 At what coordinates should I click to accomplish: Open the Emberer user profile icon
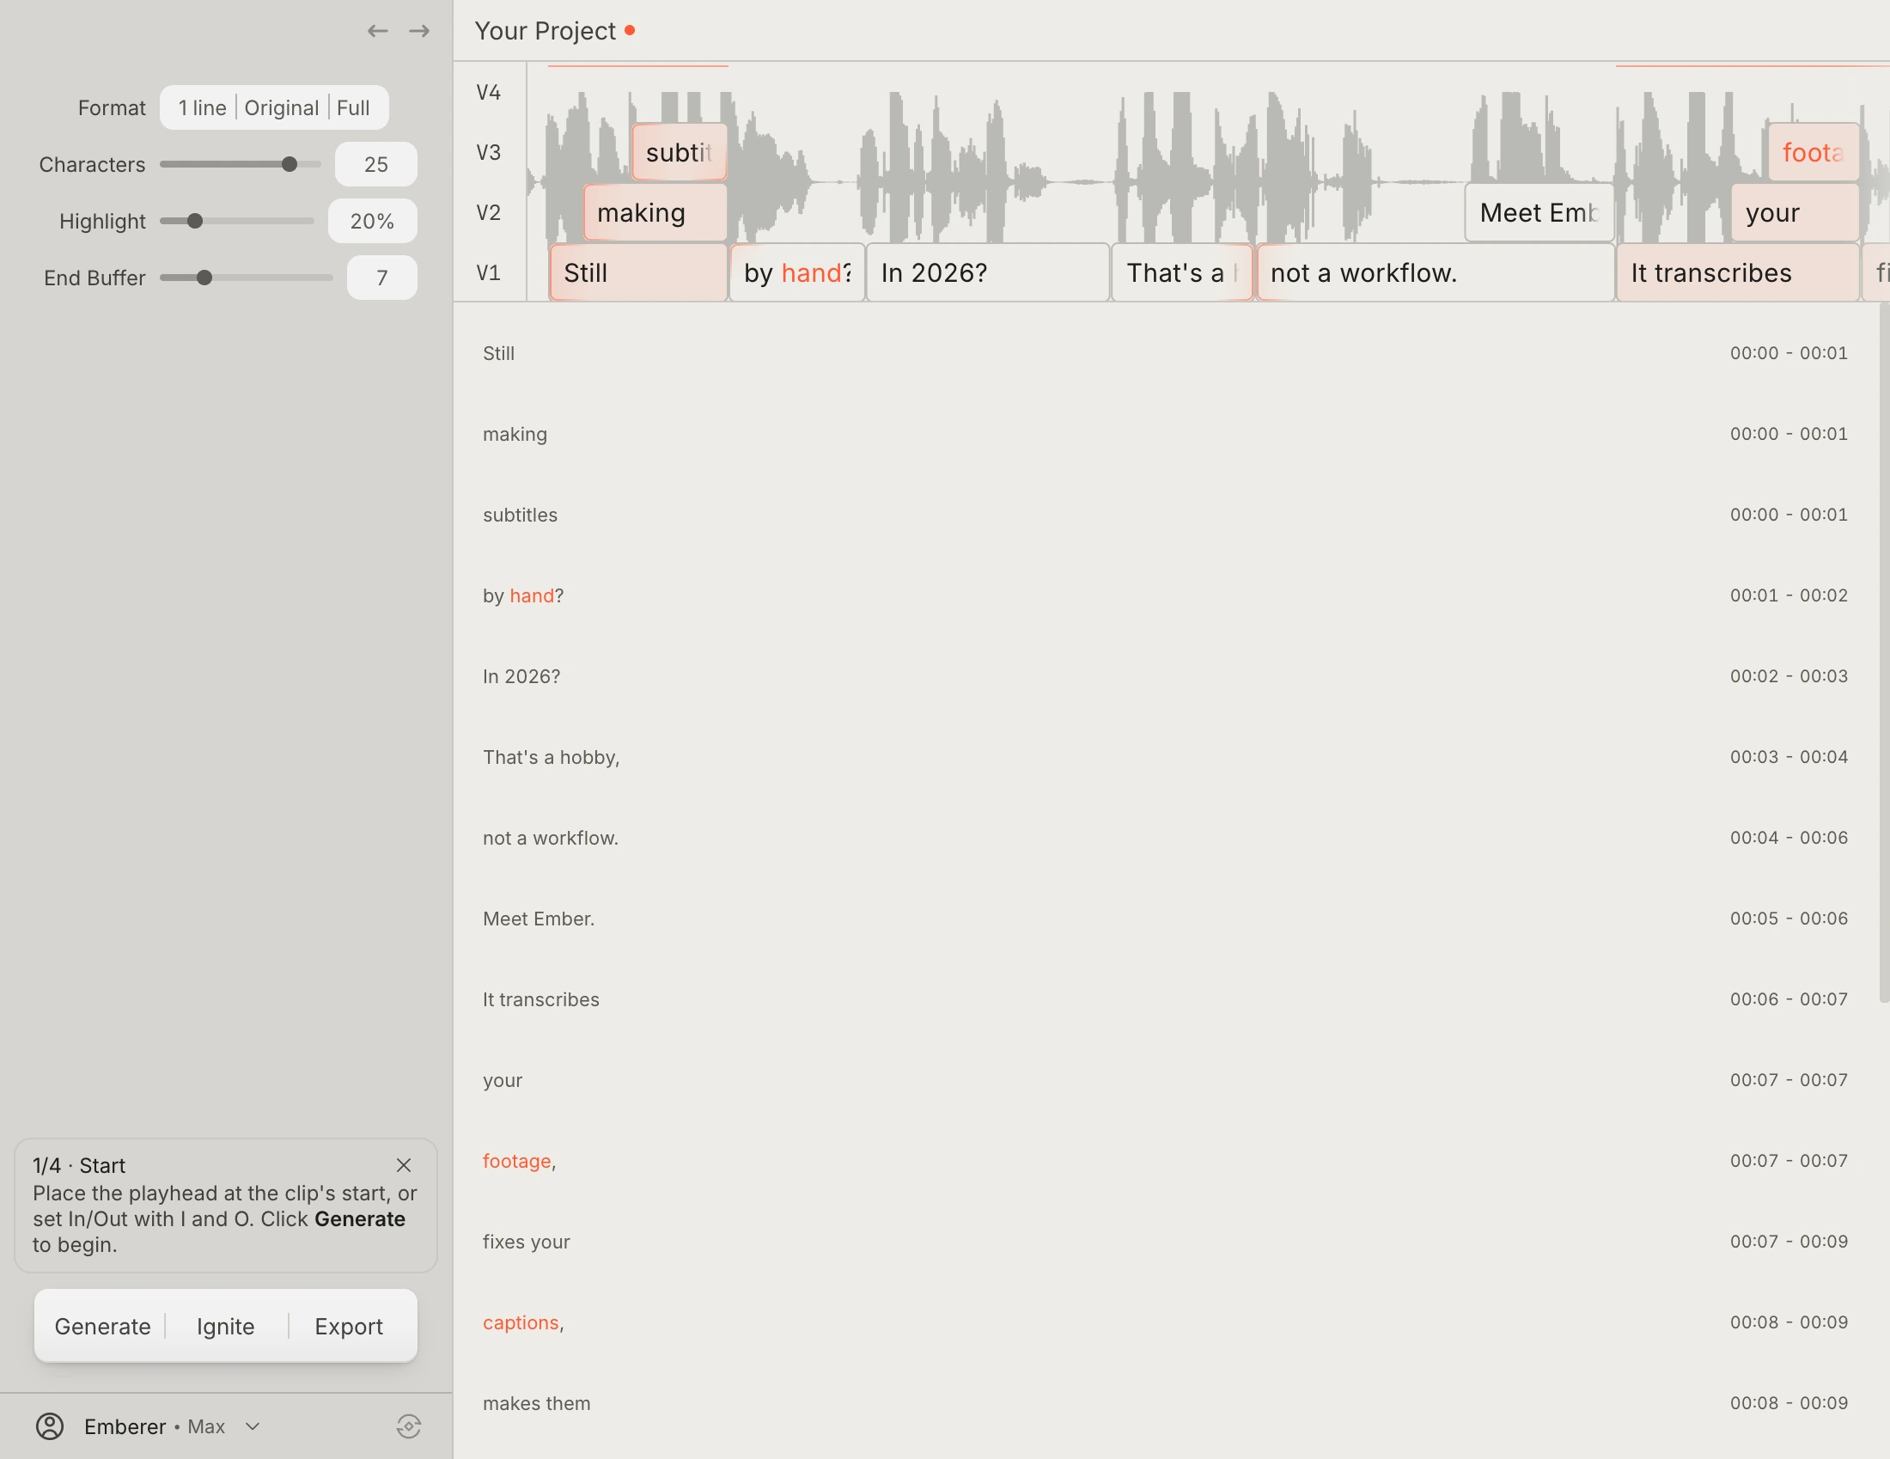click(x=50, y=1426)
